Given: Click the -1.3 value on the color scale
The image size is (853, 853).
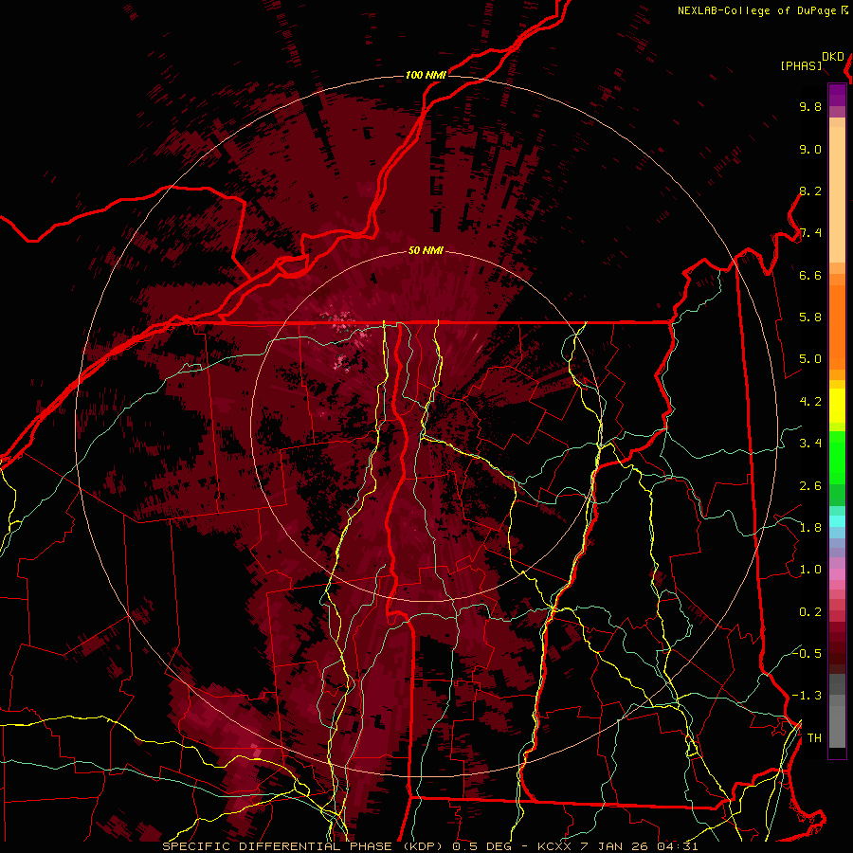Looking at the screenshot, I should coord(807,696).
